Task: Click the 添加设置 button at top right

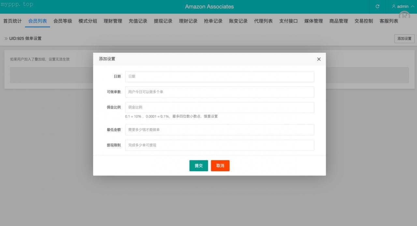Action: pos(404,38)
